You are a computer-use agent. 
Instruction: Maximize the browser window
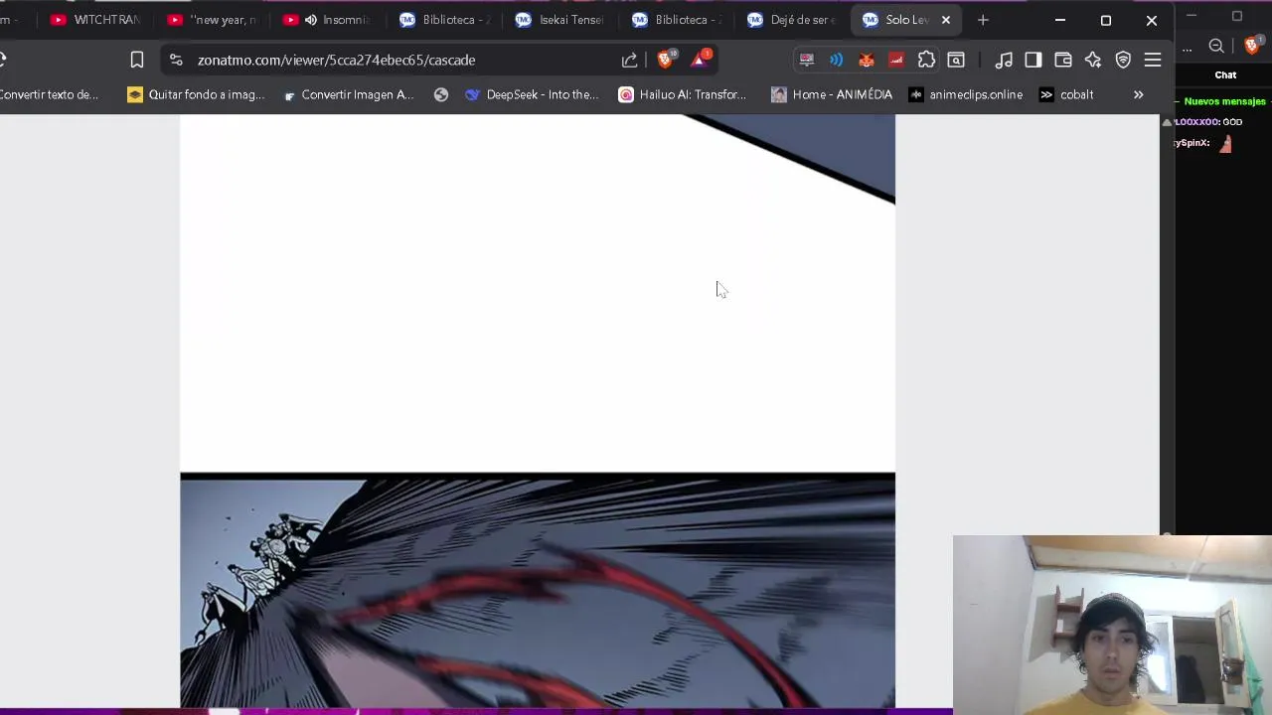tap(1106, 20)
